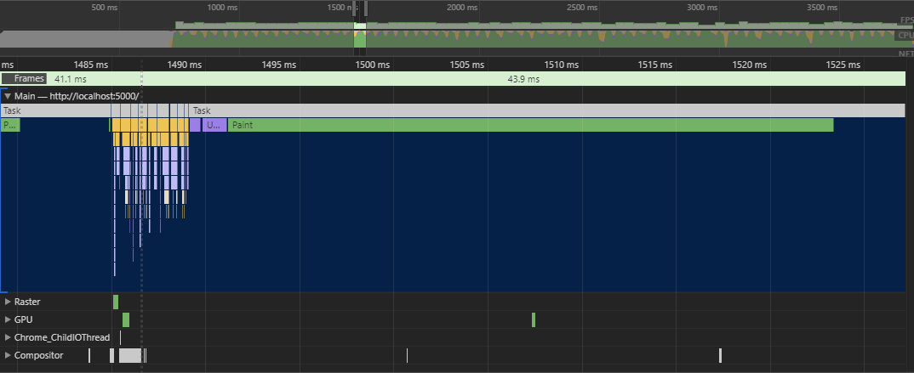Viewport: 914px width, 373px height.
Task: Click the small green 'P...' event at left
Action: coord(10,125)
